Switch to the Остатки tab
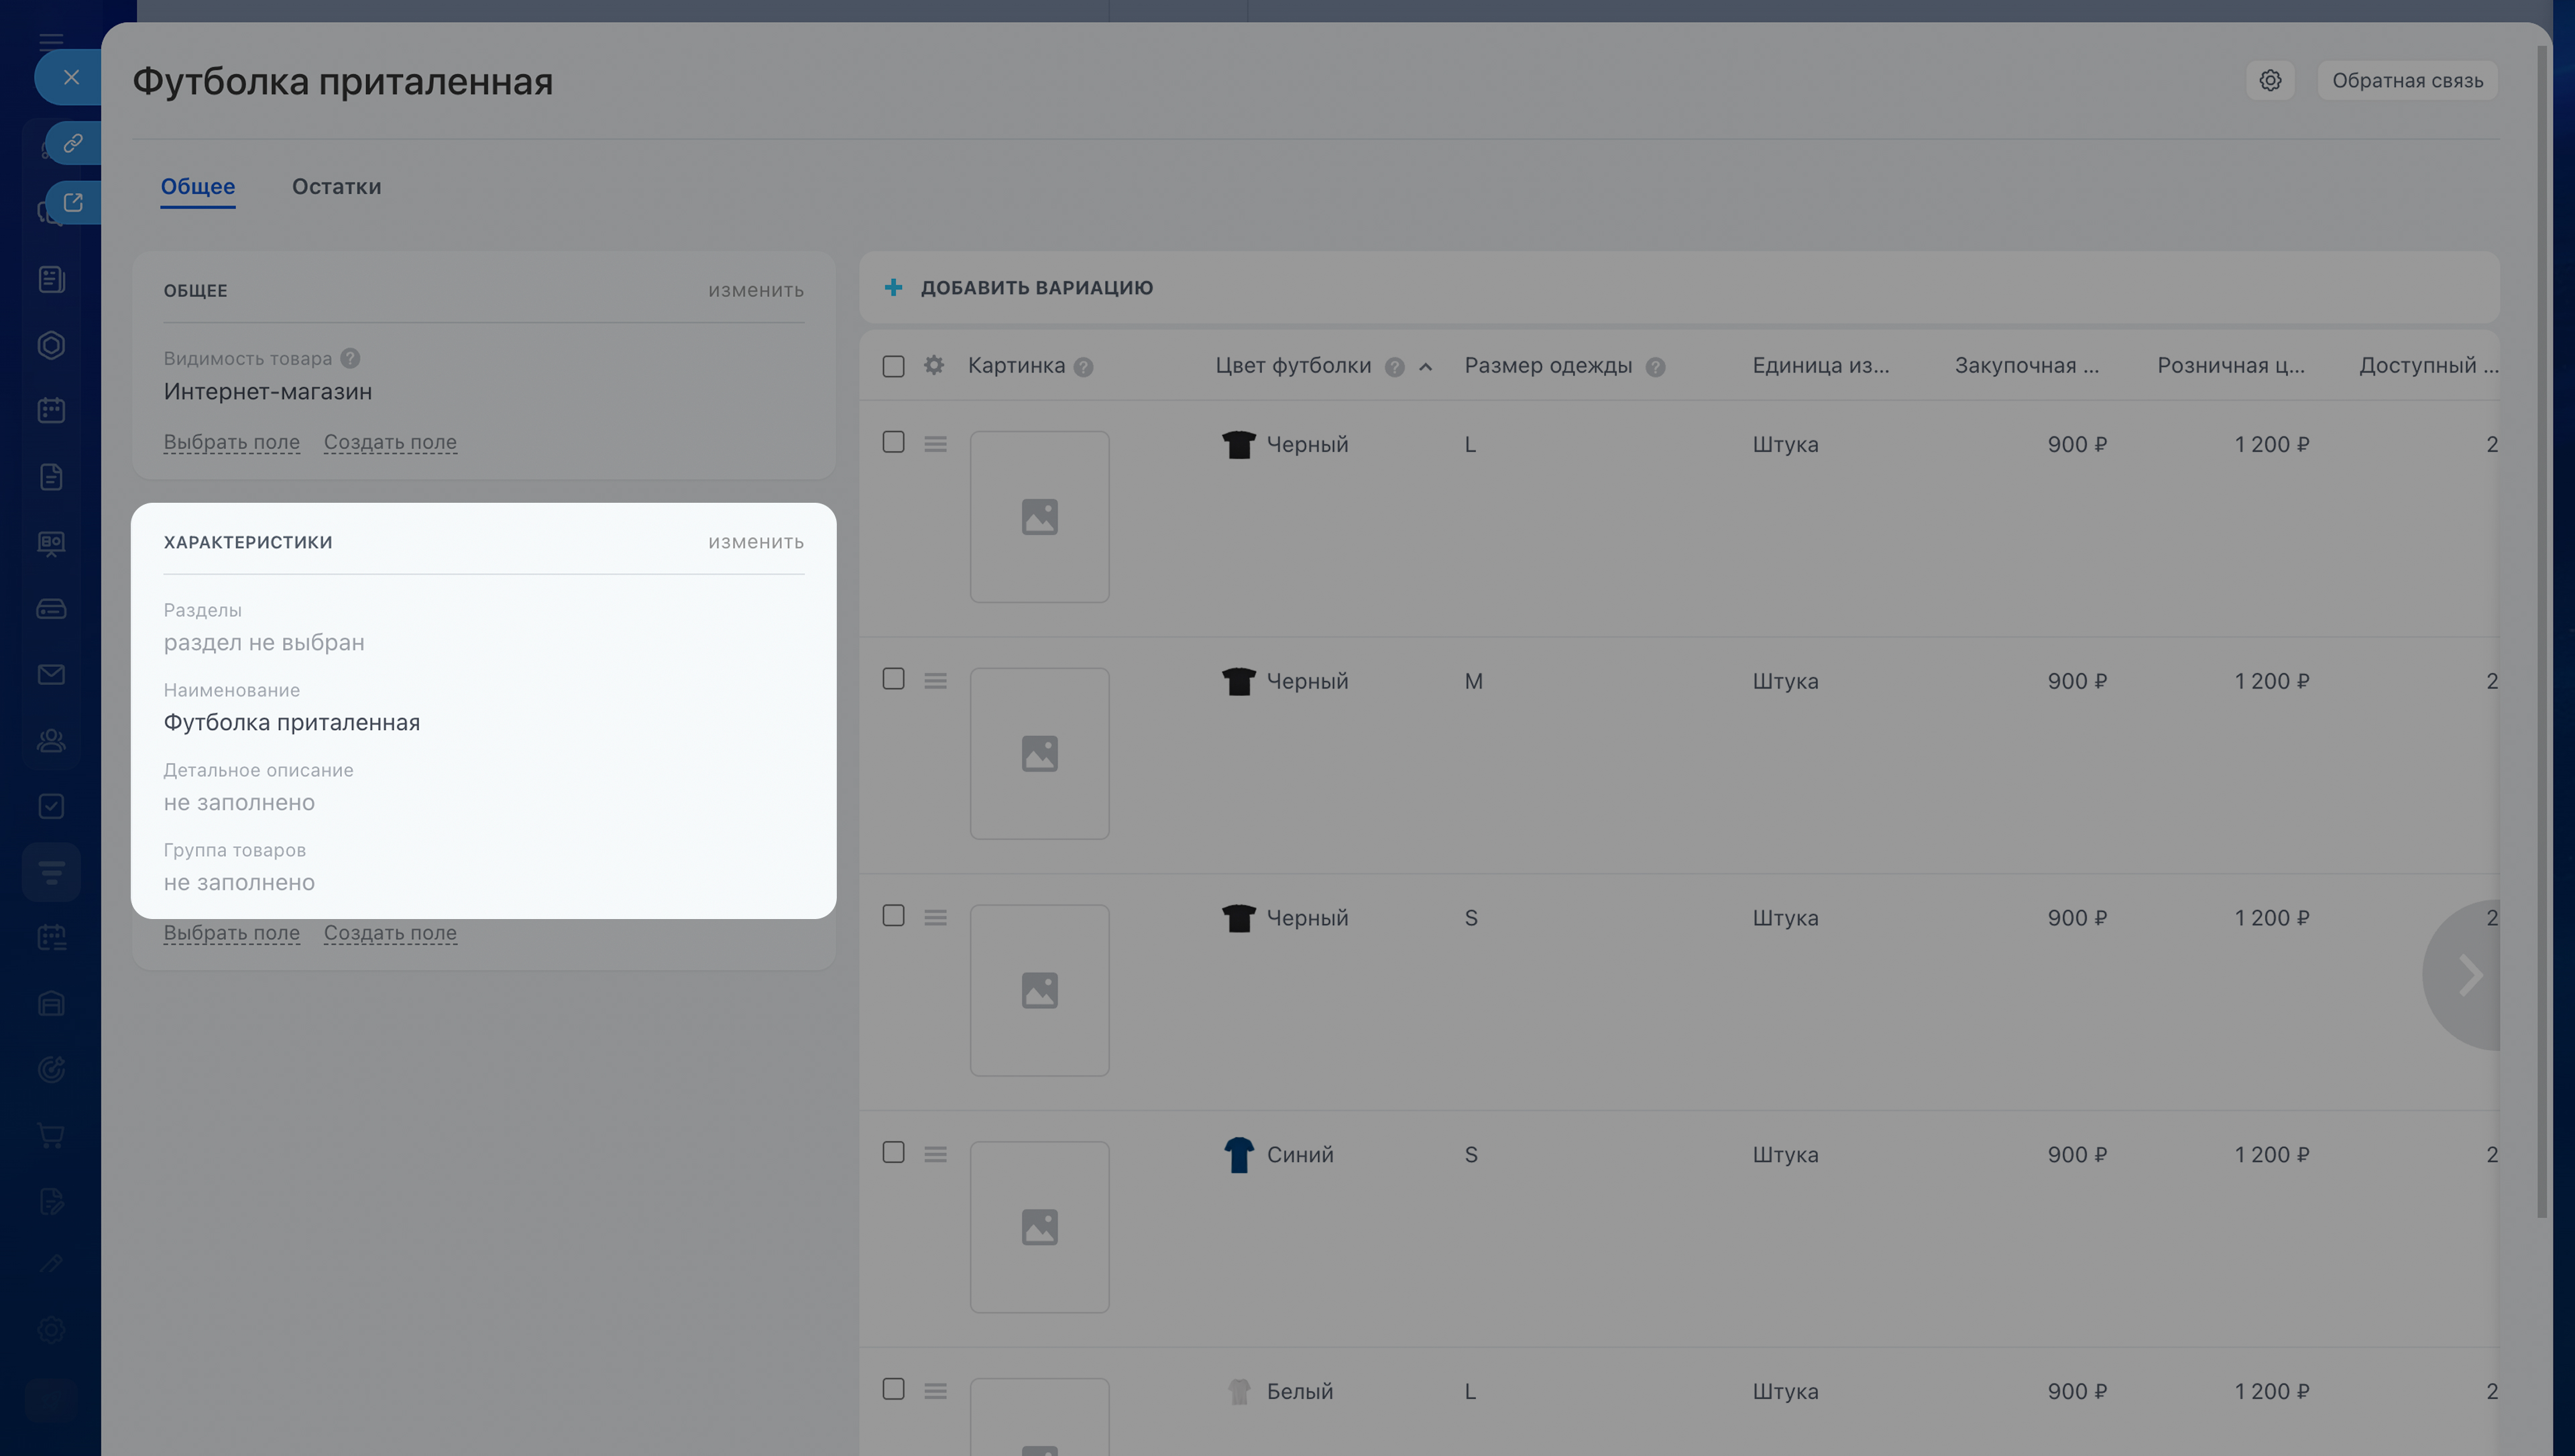Viewport: 2575px width, 1456px height. tap(336, 187)
